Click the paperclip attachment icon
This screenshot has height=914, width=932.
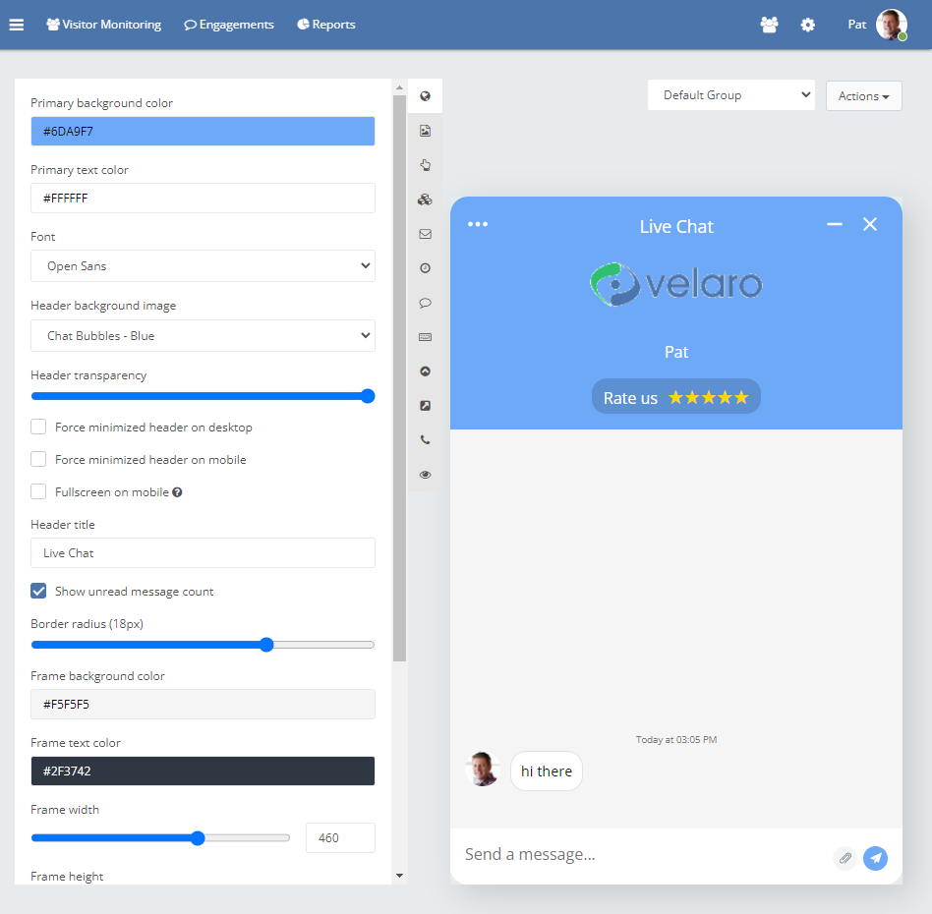click(845, 858)
